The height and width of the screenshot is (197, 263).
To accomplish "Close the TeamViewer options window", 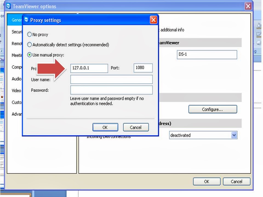I will pyautogui.click(x=248, y=6).
